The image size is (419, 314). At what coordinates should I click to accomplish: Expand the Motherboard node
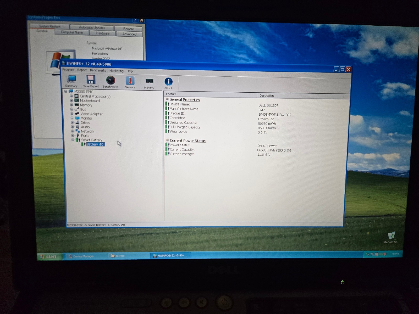[x=71, y=100]
